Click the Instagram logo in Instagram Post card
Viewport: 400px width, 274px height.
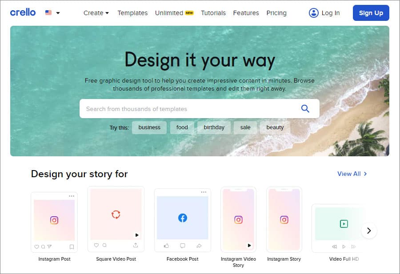[54, 220]
